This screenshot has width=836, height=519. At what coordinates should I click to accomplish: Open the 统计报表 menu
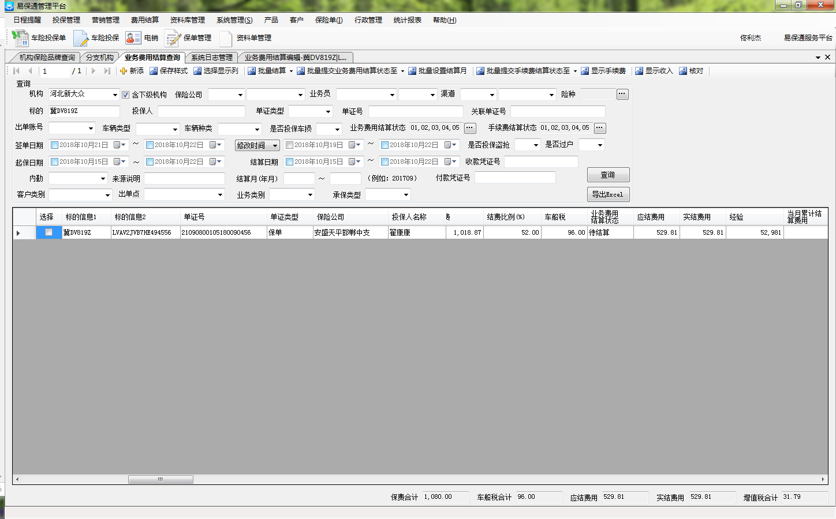click(408, 20)
